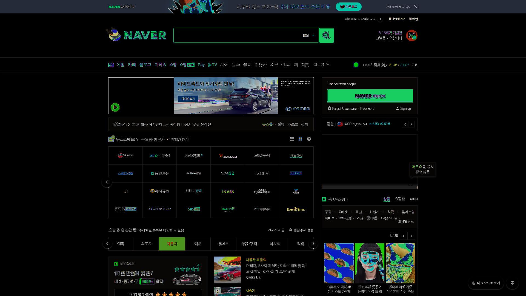
Task: Show previous exchange rate item
Action: click(405, 124)
